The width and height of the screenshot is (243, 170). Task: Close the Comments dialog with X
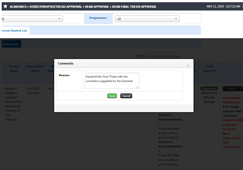[187, 66]
